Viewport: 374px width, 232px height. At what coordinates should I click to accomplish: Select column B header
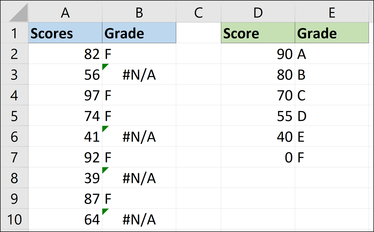coord(139,12)
